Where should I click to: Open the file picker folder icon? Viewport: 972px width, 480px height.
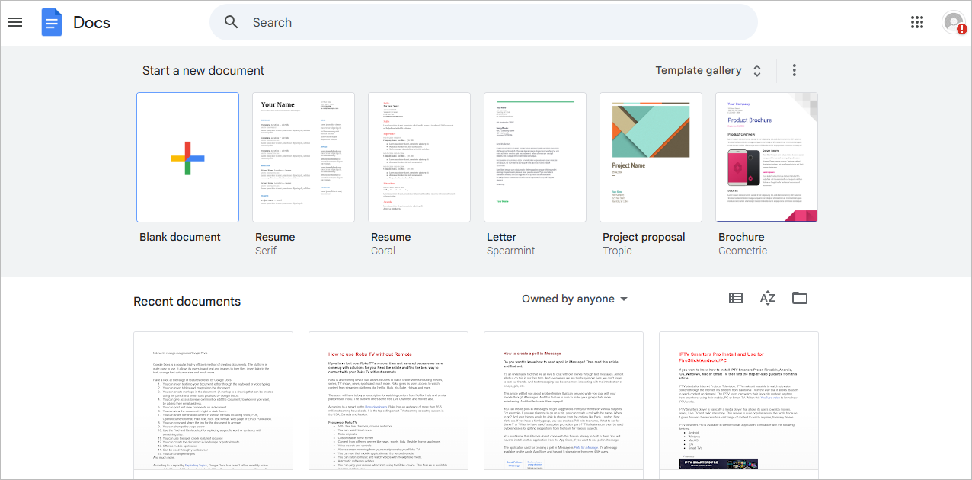[x=799, y=298]
